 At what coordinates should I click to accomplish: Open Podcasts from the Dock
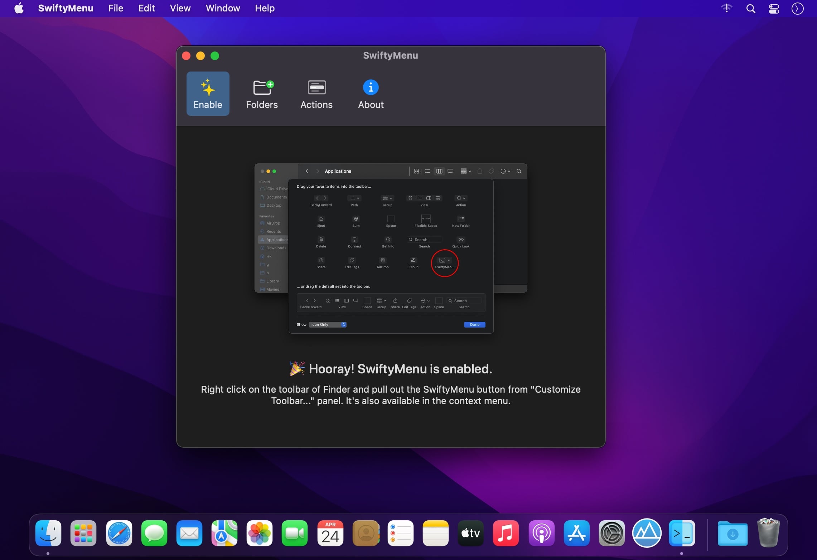tap(541, 533)
